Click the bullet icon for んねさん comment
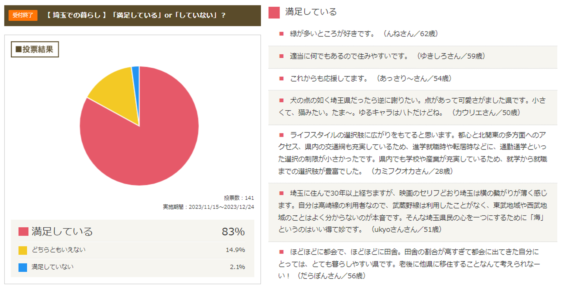The height and width of the screenshot is (288, 561). [x=282, y=34]
